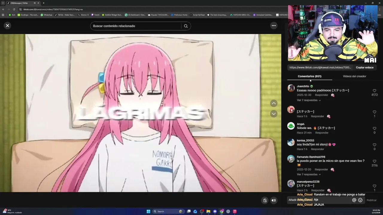
Task: Open the Twitch bookmark
Action: (95, 15)
